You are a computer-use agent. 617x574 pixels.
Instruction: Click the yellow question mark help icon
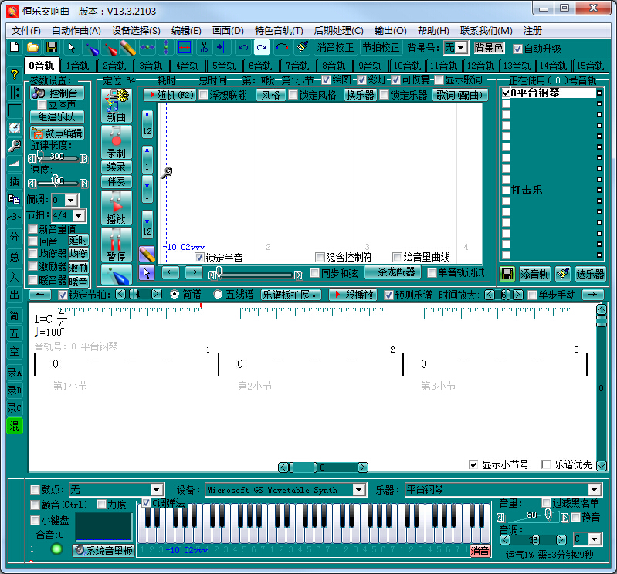click(x=14, y=75)
